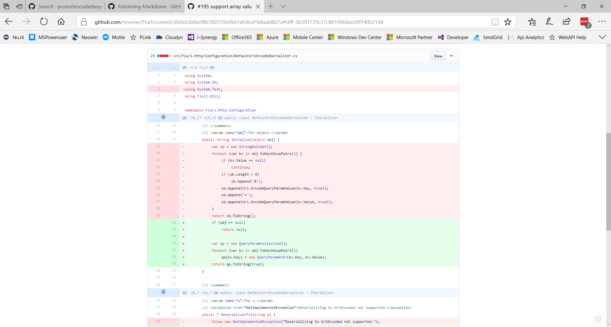
Task: Click the share page icon
Action: coord(566,22)
